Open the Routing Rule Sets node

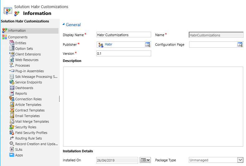pyautogui.click(x=28, y=138)
